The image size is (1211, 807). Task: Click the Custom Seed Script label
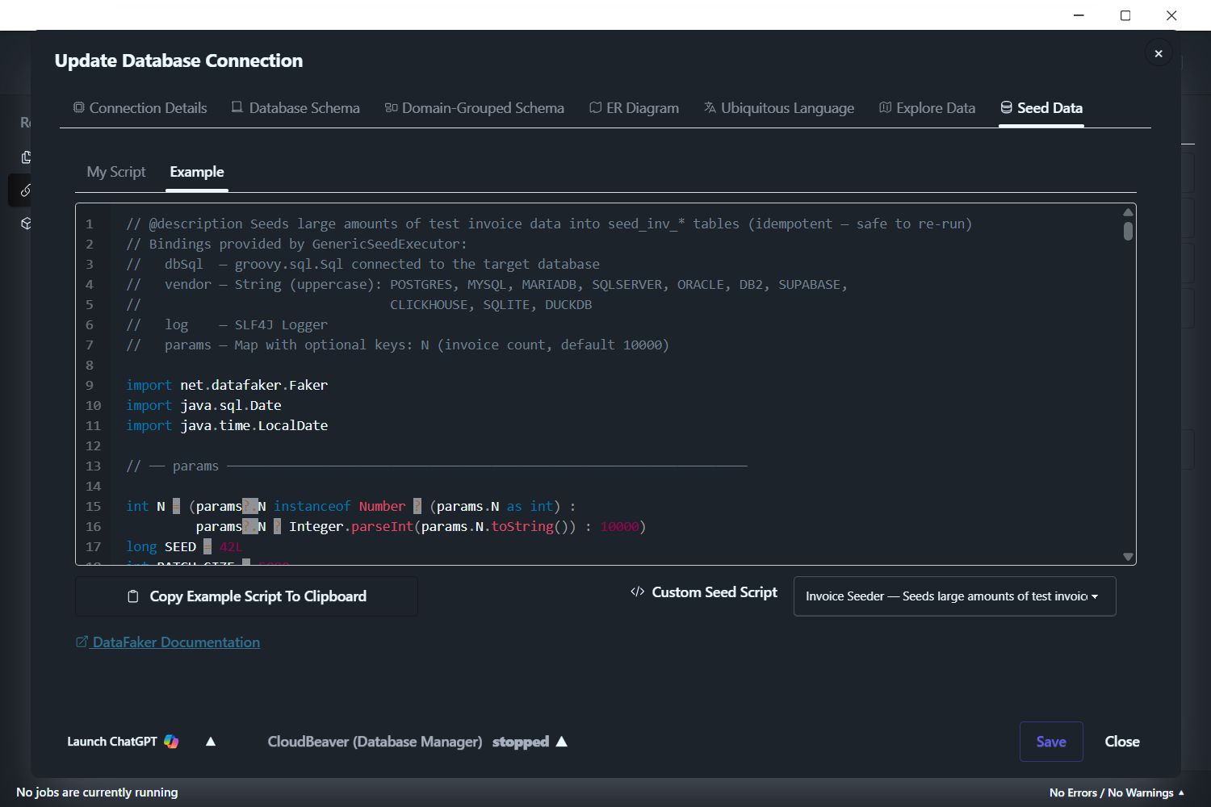[714, 592]
